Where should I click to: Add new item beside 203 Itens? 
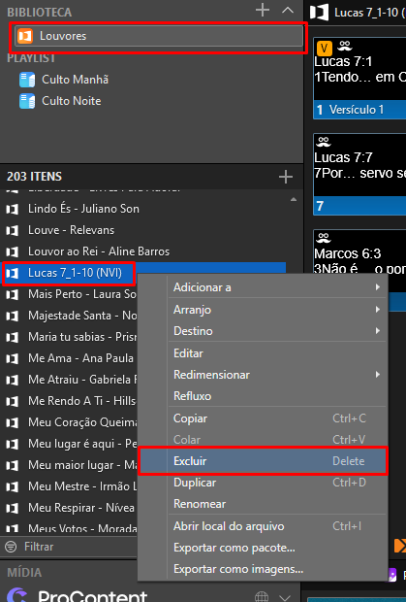pos(285,177)
